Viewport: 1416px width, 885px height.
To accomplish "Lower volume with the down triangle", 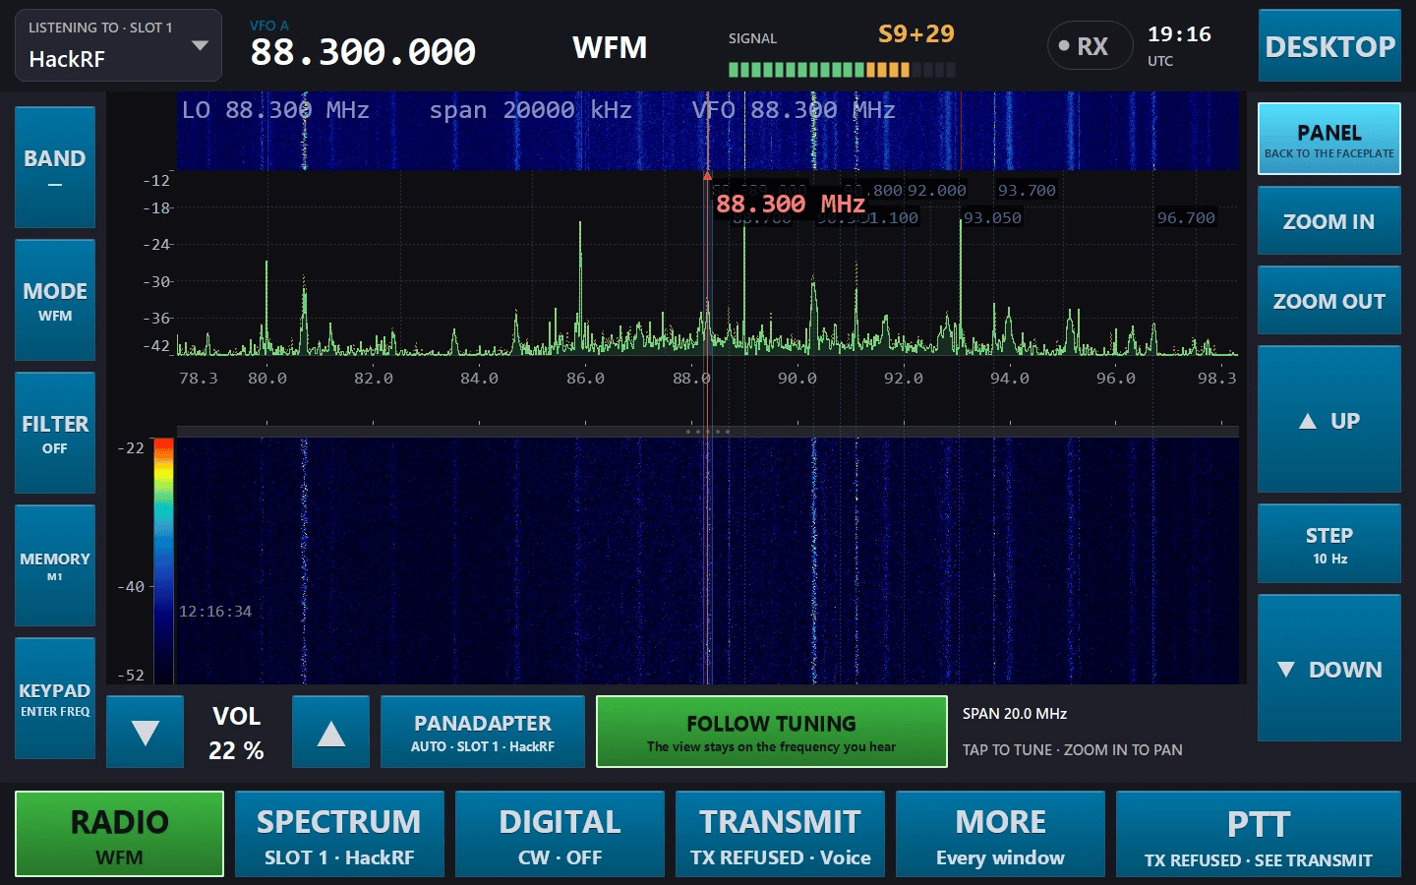I will pos(145,732).
